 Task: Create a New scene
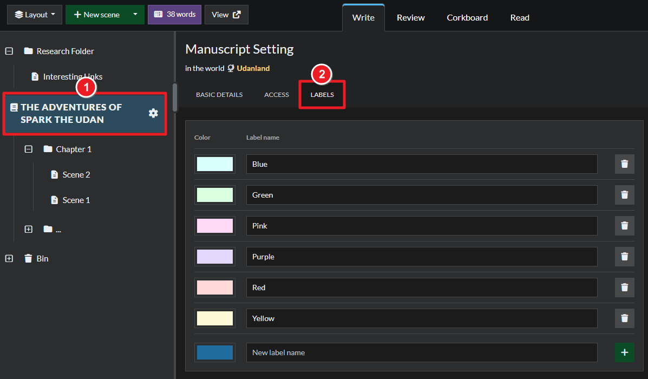[96, 15]
